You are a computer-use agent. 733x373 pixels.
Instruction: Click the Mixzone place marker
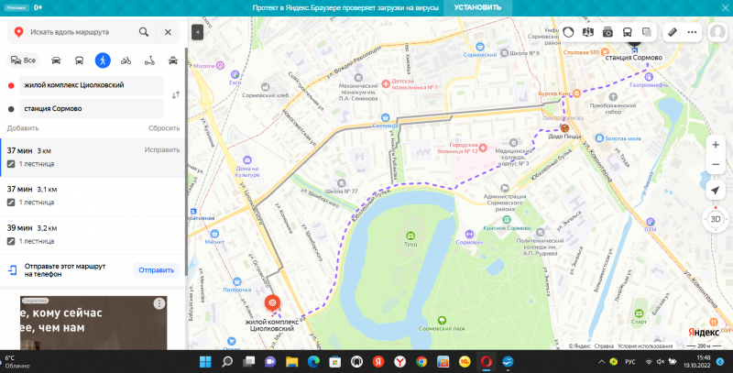220,66
